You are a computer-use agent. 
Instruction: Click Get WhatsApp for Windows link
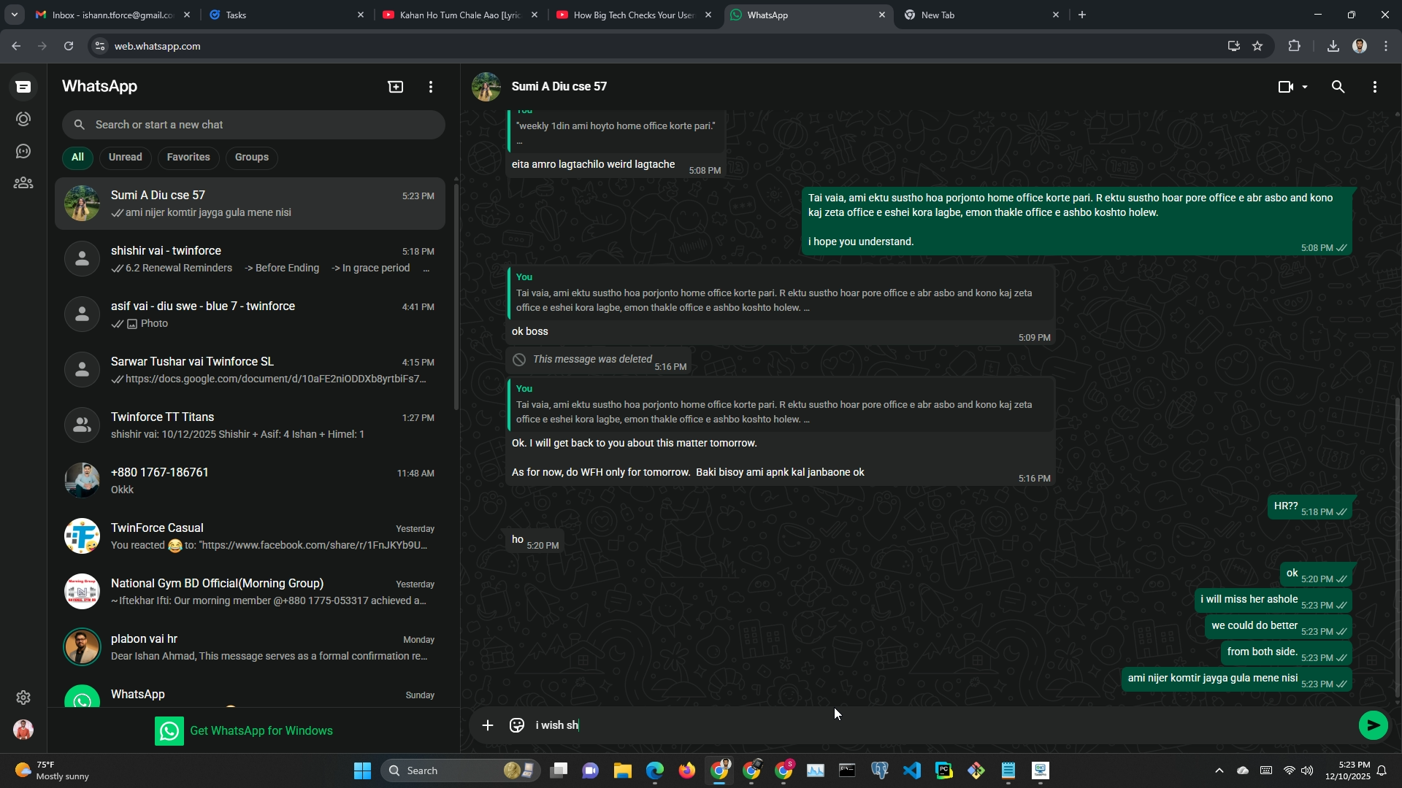click(261, 730)
